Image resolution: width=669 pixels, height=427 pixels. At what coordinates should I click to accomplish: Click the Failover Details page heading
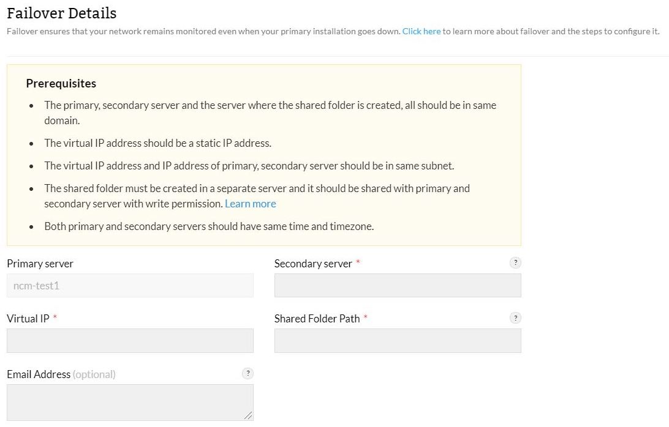click(61, 13)
